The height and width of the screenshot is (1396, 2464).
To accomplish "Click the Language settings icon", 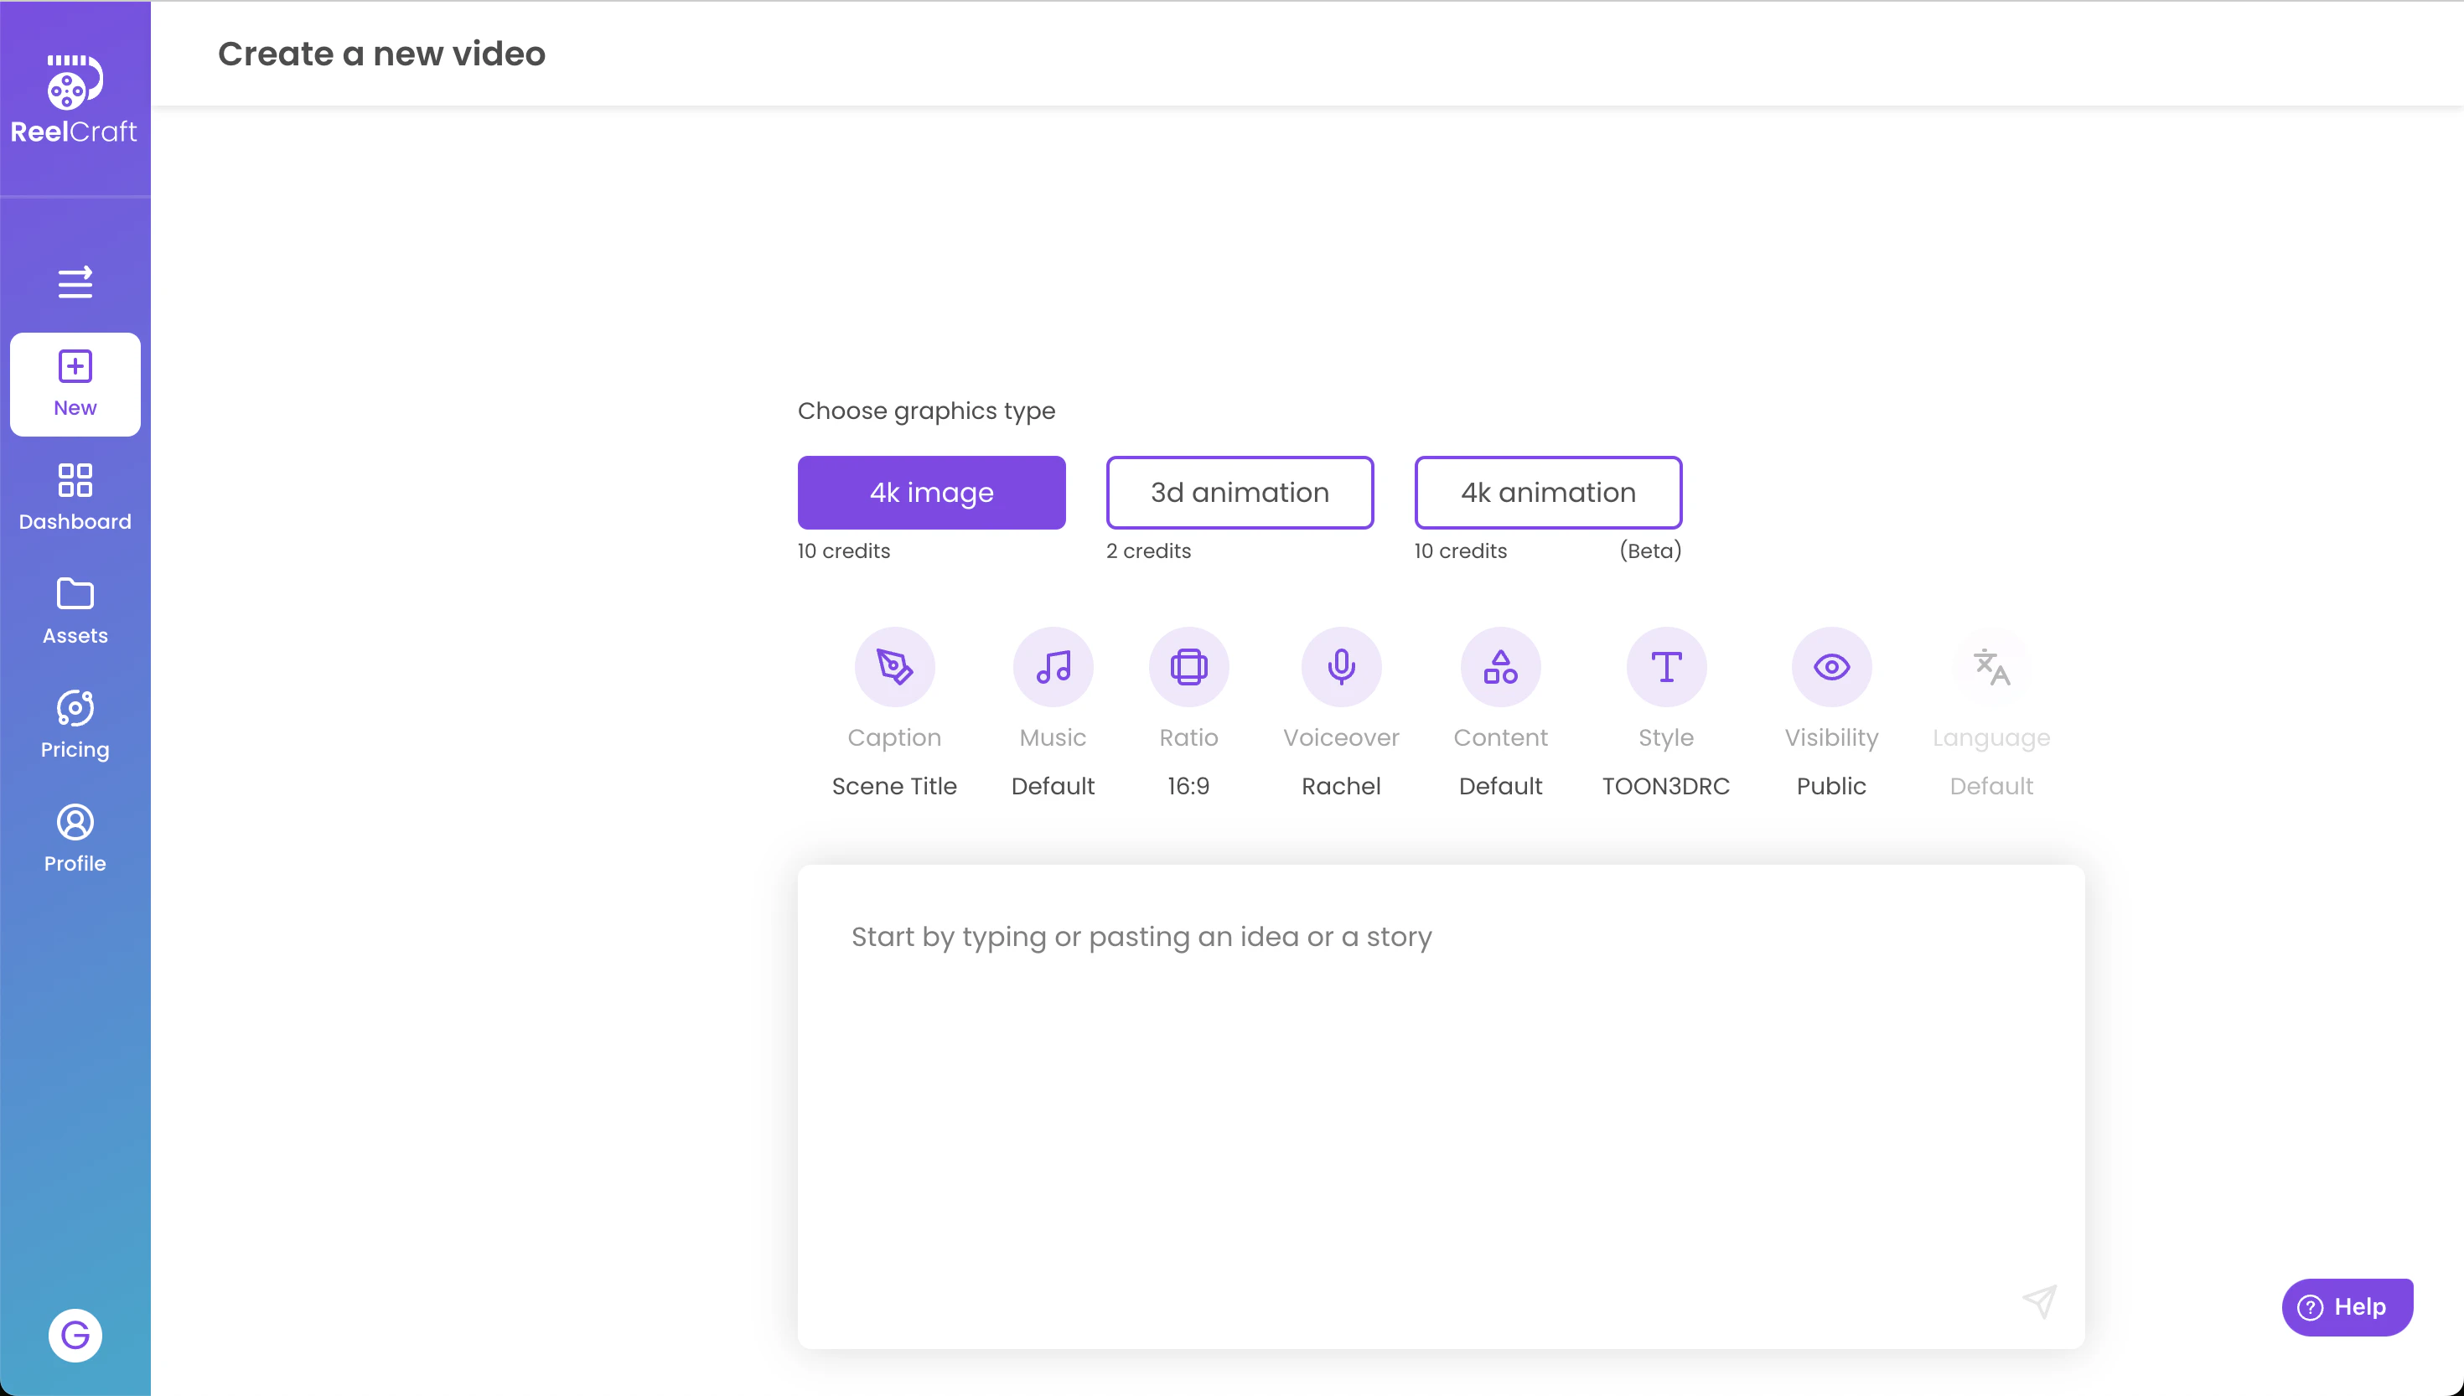I will 1990,666.
